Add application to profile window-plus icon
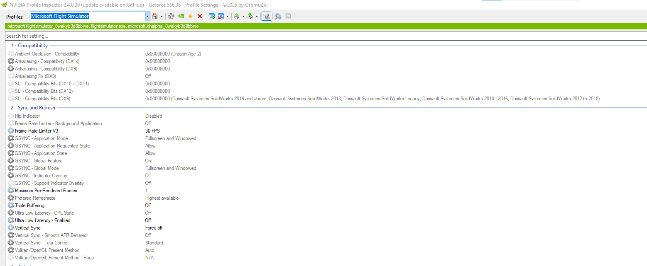This screenshot has width=647, height=266. [212, 16]
